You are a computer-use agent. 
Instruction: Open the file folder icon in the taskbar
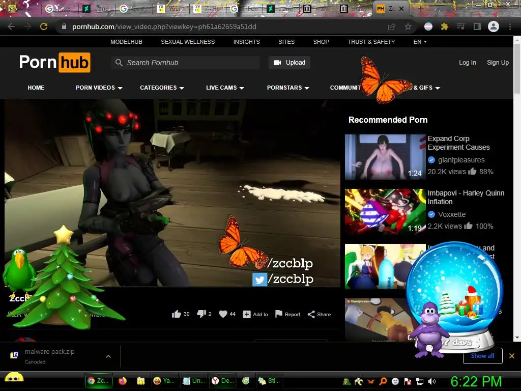pos(140,381)
